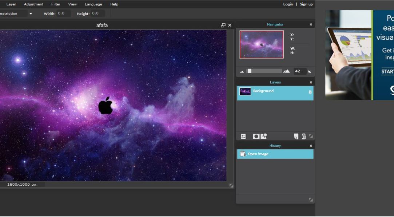This screenshot has width=394, height=217.
Task: Expand the Language menu
Action: tap(93, 4)
